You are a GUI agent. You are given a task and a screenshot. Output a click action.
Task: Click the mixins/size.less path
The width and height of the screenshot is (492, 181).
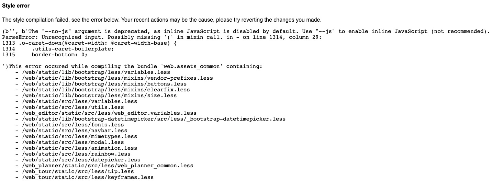pyautogui.click(x=99, y=95)
